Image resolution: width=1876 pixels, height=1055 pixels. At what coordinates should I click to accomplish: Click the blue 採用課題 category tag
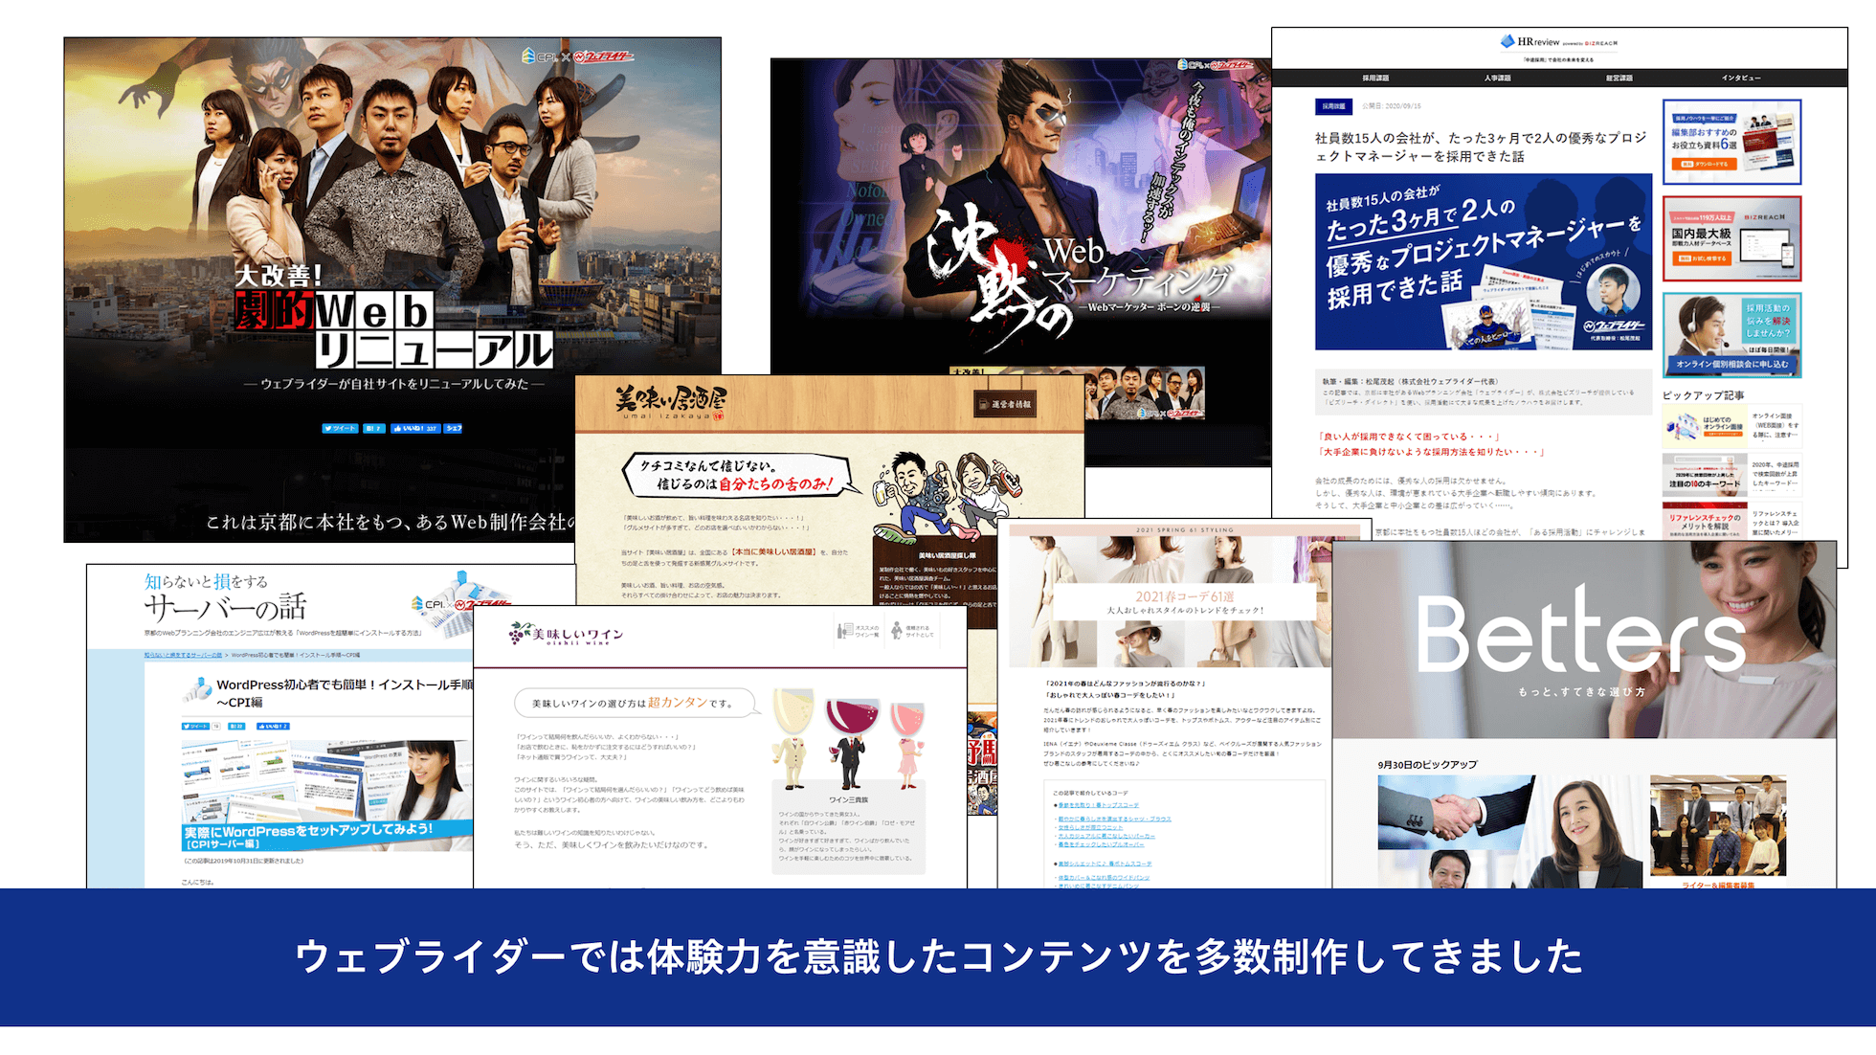[1333, 106]
